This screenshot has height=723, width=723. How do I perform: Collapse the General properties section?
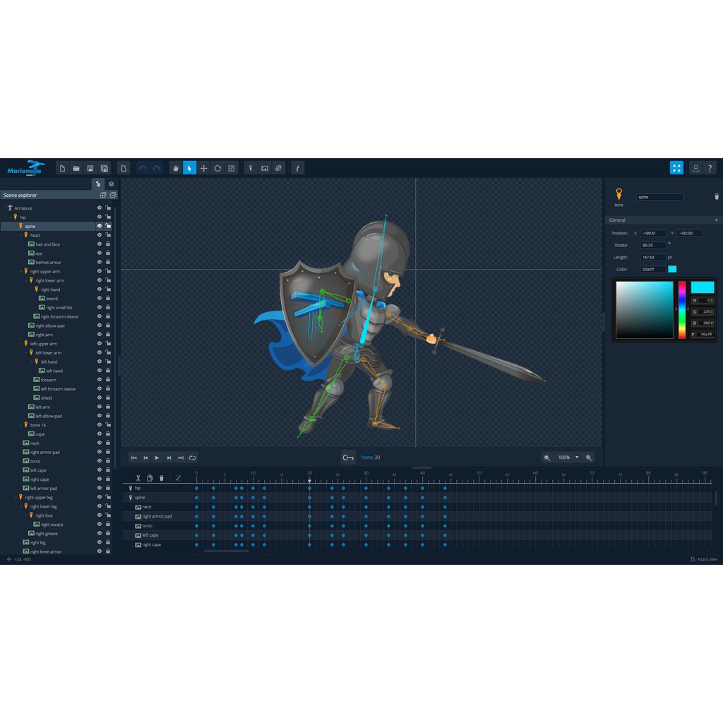[x=716, y=220]
